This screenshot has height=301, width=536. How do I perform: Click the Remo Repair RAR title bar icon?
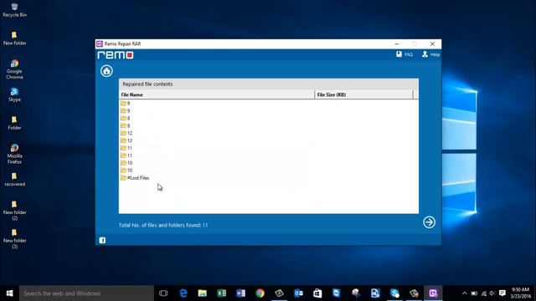[x=100, y=43]
